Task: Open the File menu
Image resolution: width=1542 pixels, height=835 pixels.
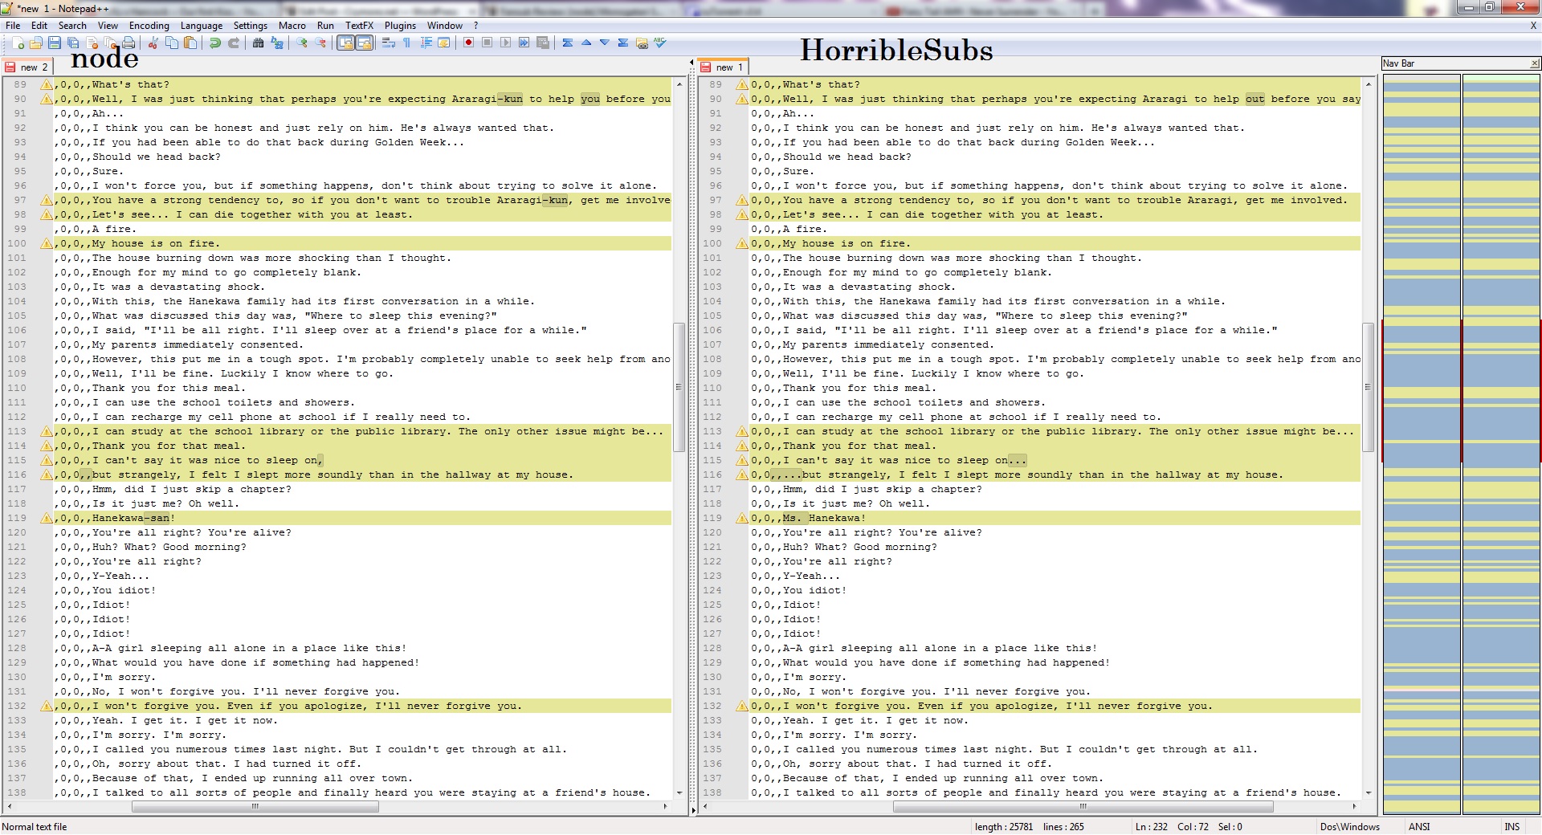Action: (x=13, y=26)
